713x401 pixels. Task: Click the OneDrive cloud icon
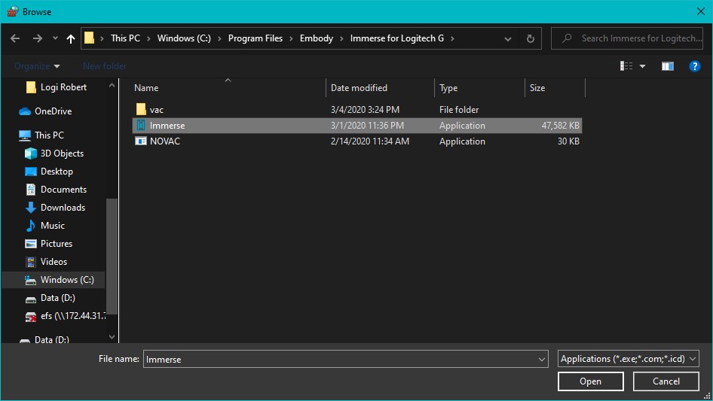pos(25,111)
